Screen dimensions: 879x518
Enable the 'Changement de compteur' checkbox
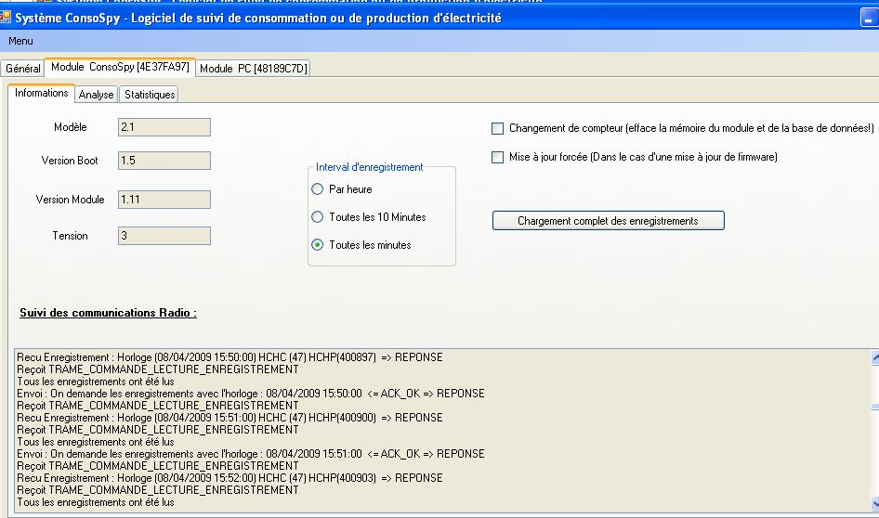pyautogui.click(x=498, y=128)
